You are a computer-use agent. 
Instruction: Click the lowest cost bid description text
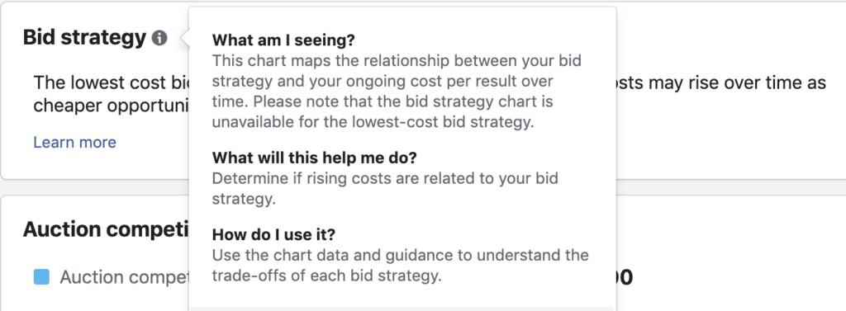tap(112, 83)
